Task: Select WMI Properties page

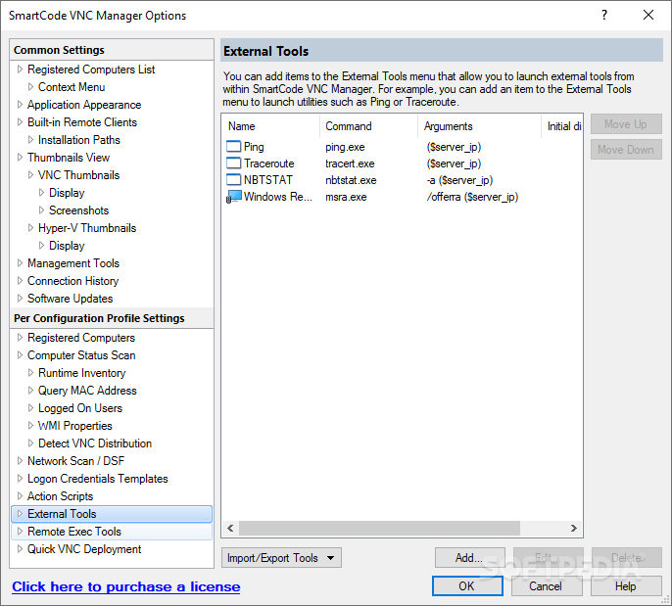Action: 75,426
